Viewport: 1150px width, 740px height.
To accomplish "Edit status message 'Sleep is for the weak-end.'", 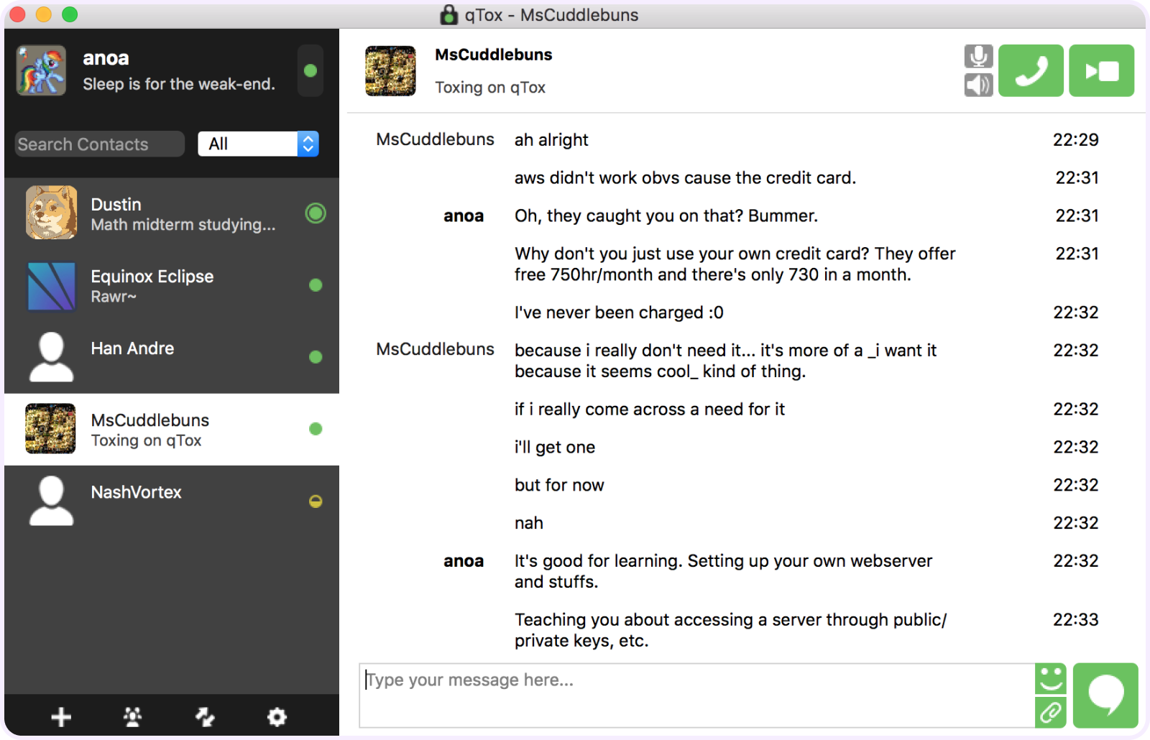I will point(179,84).
